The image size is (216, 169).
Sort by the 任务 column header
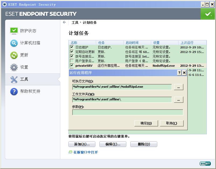click(110, 43)
